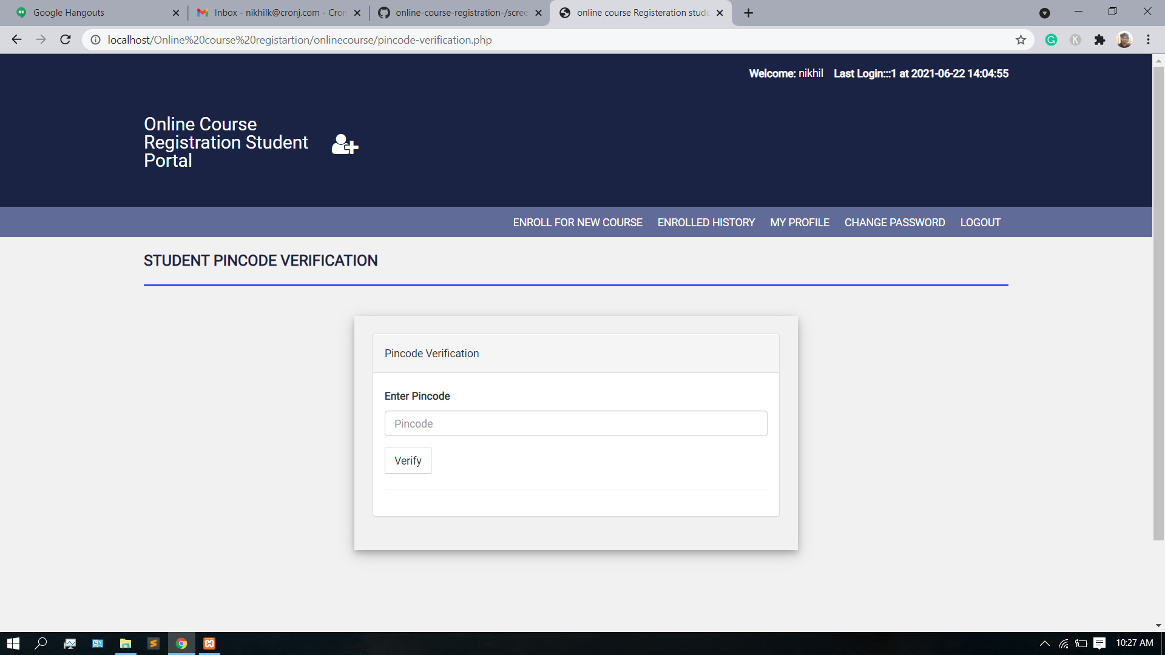This screenshot has width=1165, height=655.
Task: Click the Logout link
Action: (980, 223)
